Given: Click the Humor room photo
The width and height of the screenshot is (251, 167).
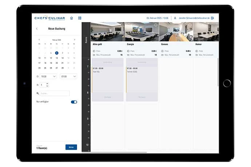Looking at the screenshot, I should click(206, 32).
